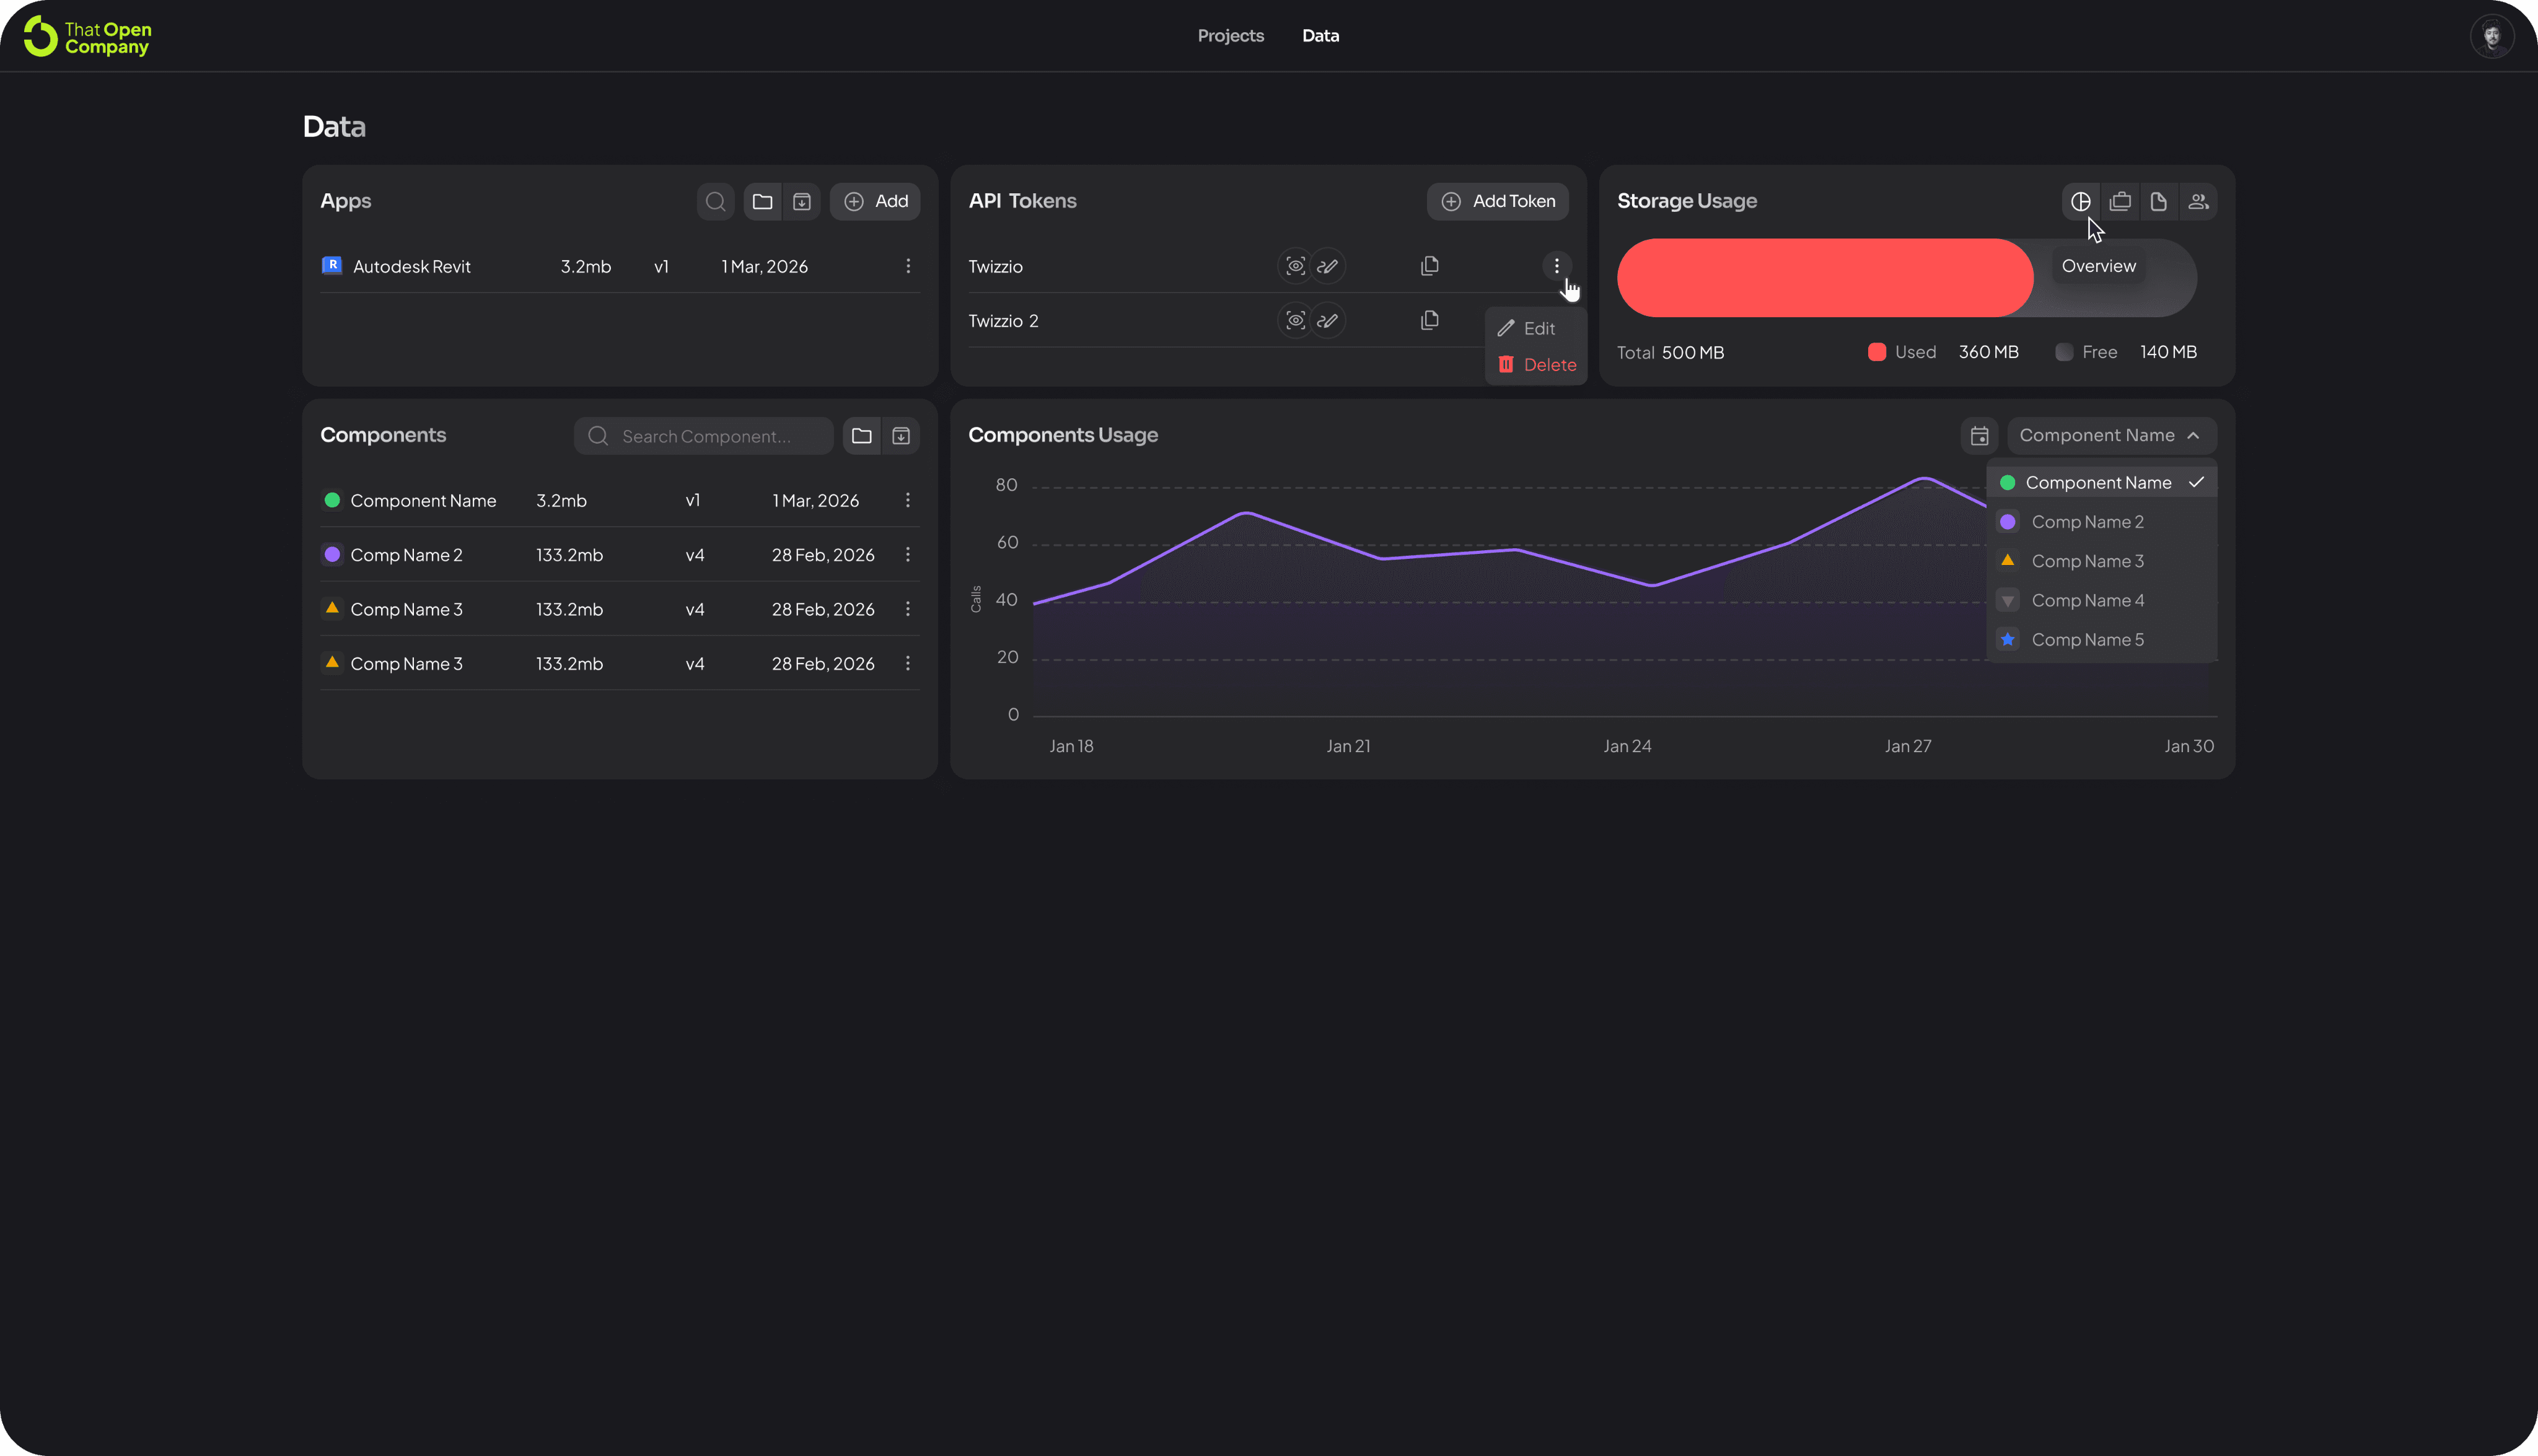Open options for Component Name row
The width and height of the screenshot is (2538, 1456).
pos(908,500)
